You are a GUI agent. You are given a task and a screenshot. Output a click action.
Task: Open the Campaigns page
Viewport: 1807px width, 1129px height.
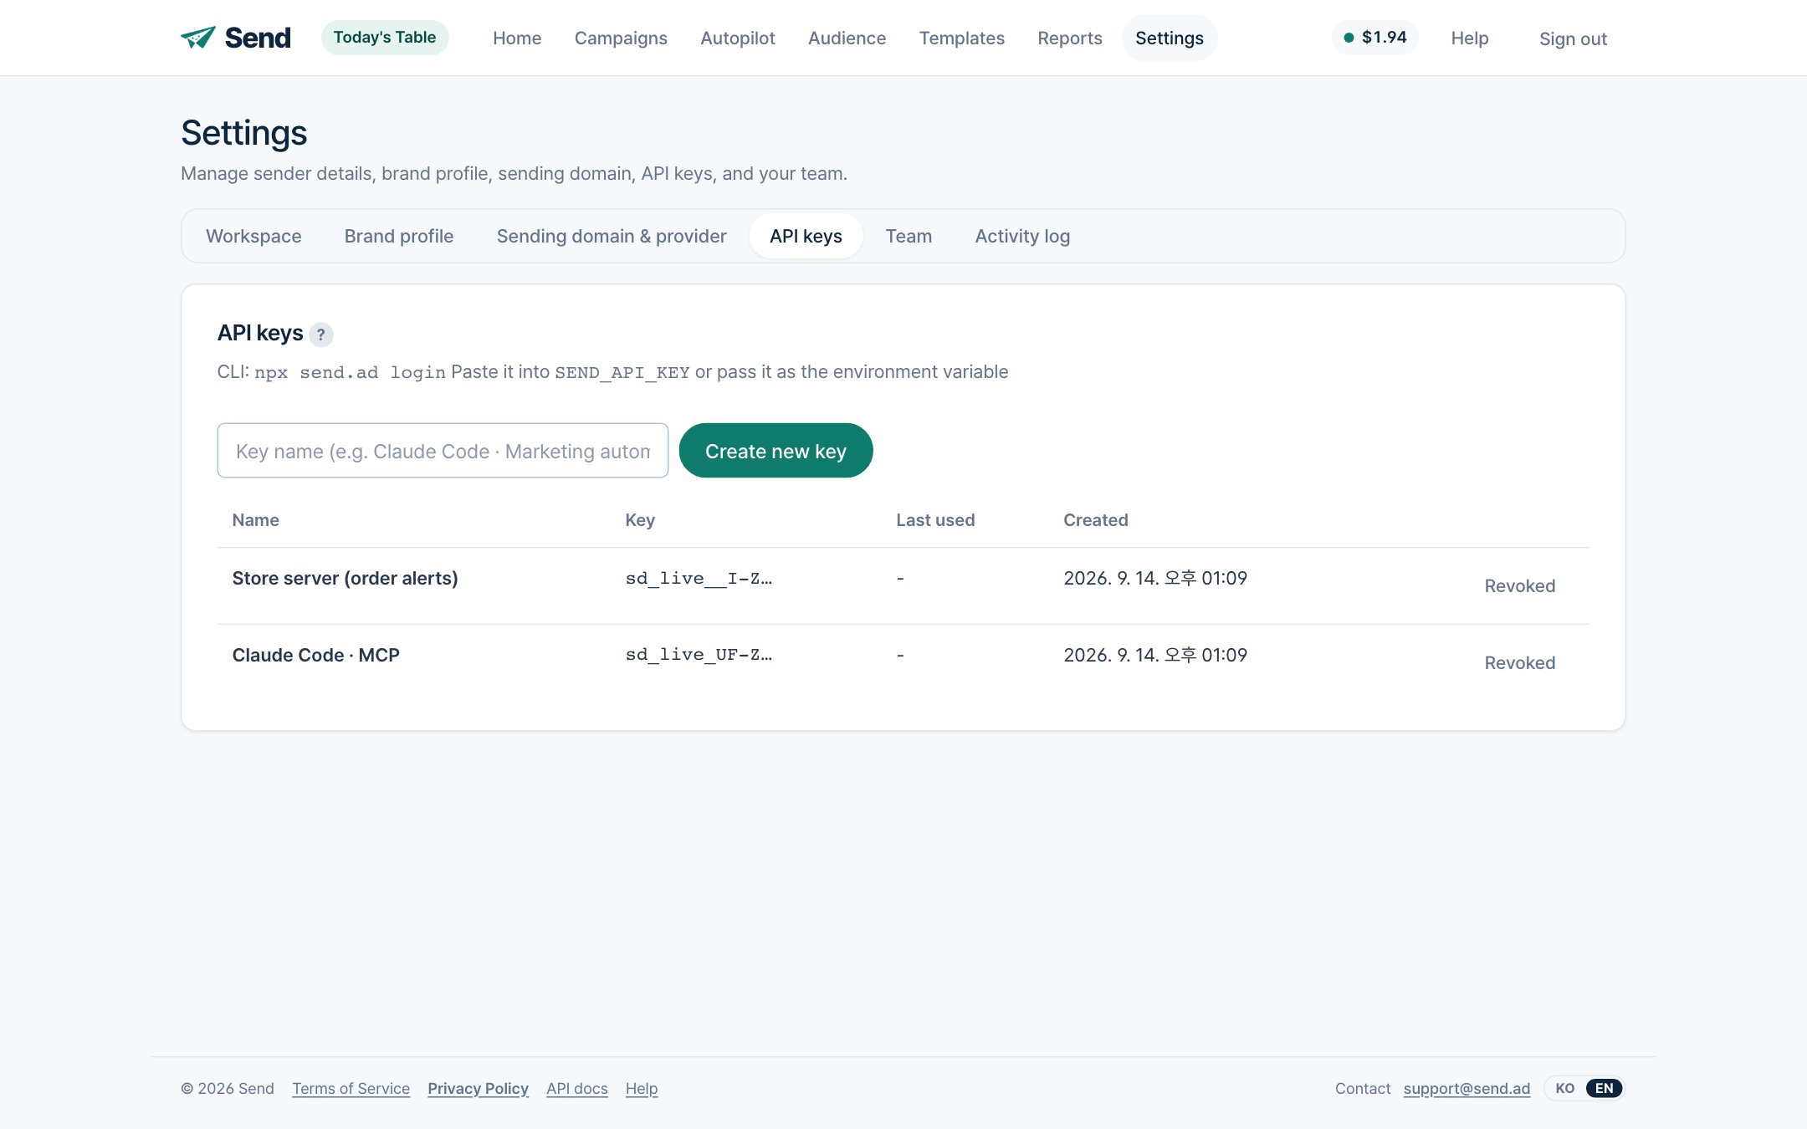click(x=621, y=38)
